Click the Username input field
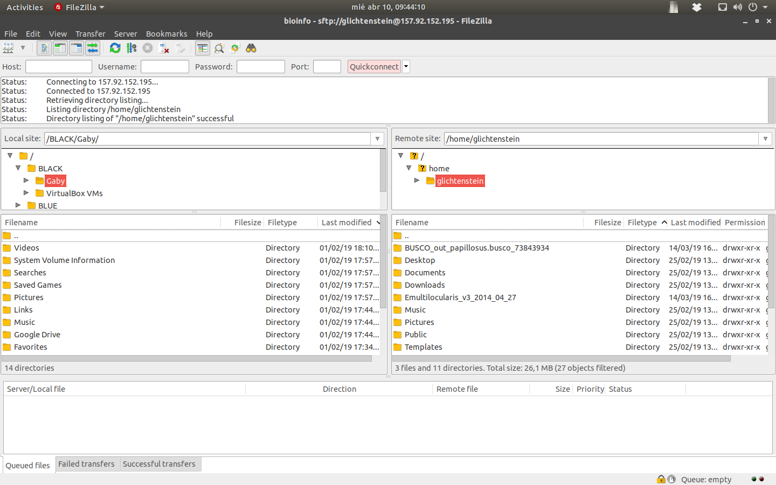This screenshot has width=776, height=485. (165, 66)
